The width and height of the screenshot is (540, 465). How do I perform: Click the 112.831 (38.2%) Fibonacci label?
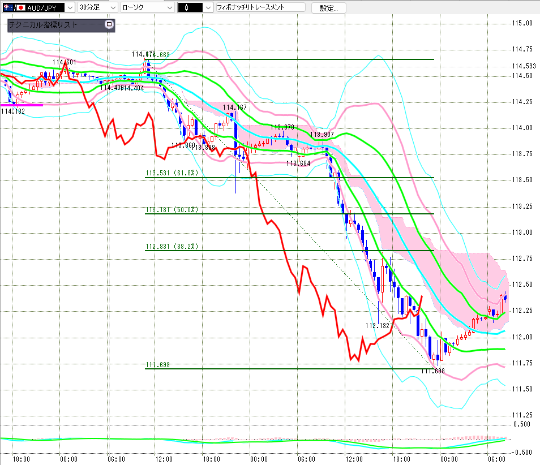172,247
